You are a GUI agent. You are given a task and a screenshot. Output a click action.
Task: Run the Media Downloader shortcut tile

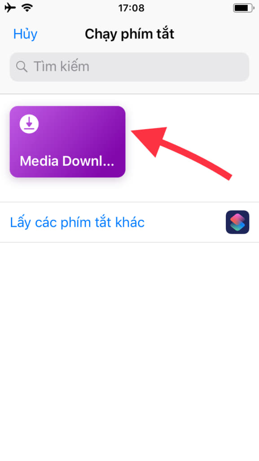(x=68, y=141)
